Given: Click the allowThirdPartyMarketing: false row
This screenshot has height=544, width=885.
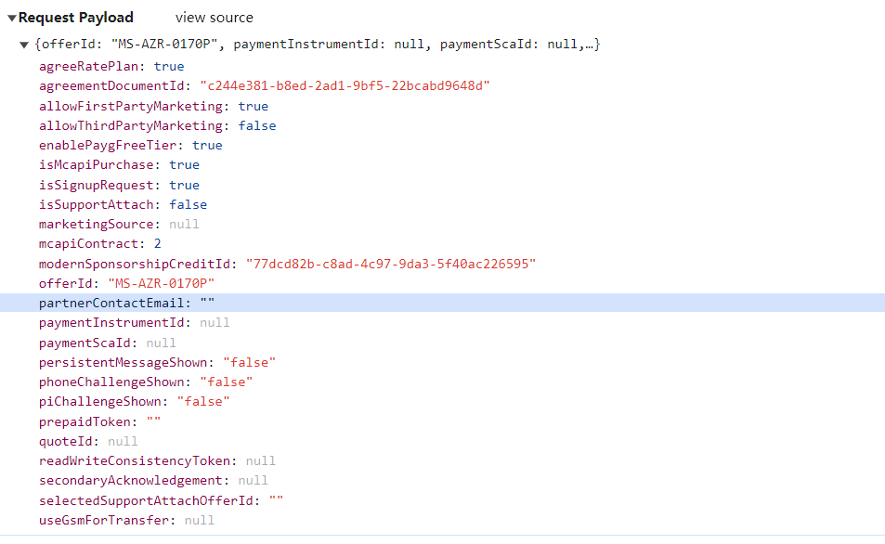Looking at the screenshot, I should (158, 125).
